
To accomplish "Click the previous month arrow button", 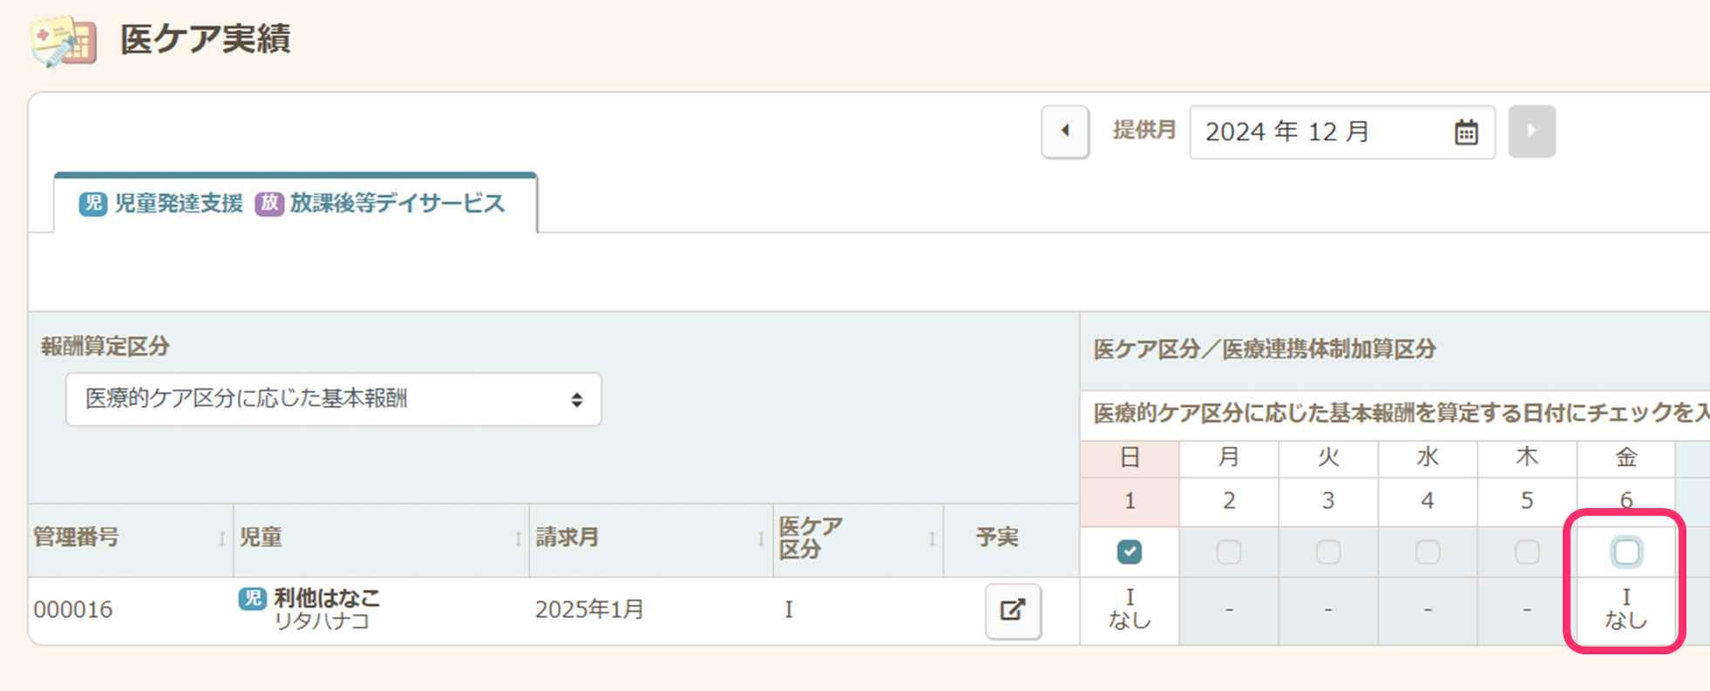I will click(1065, 132).
